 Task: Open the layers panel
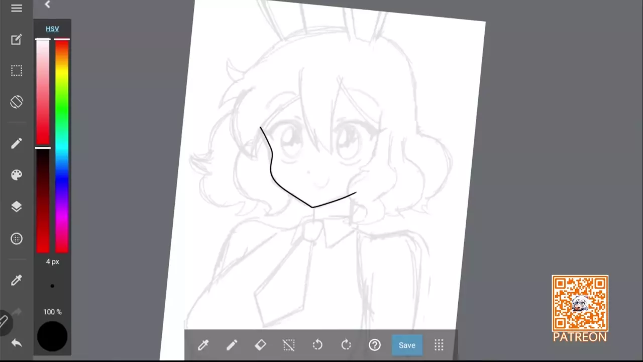(x=17, y=207)
